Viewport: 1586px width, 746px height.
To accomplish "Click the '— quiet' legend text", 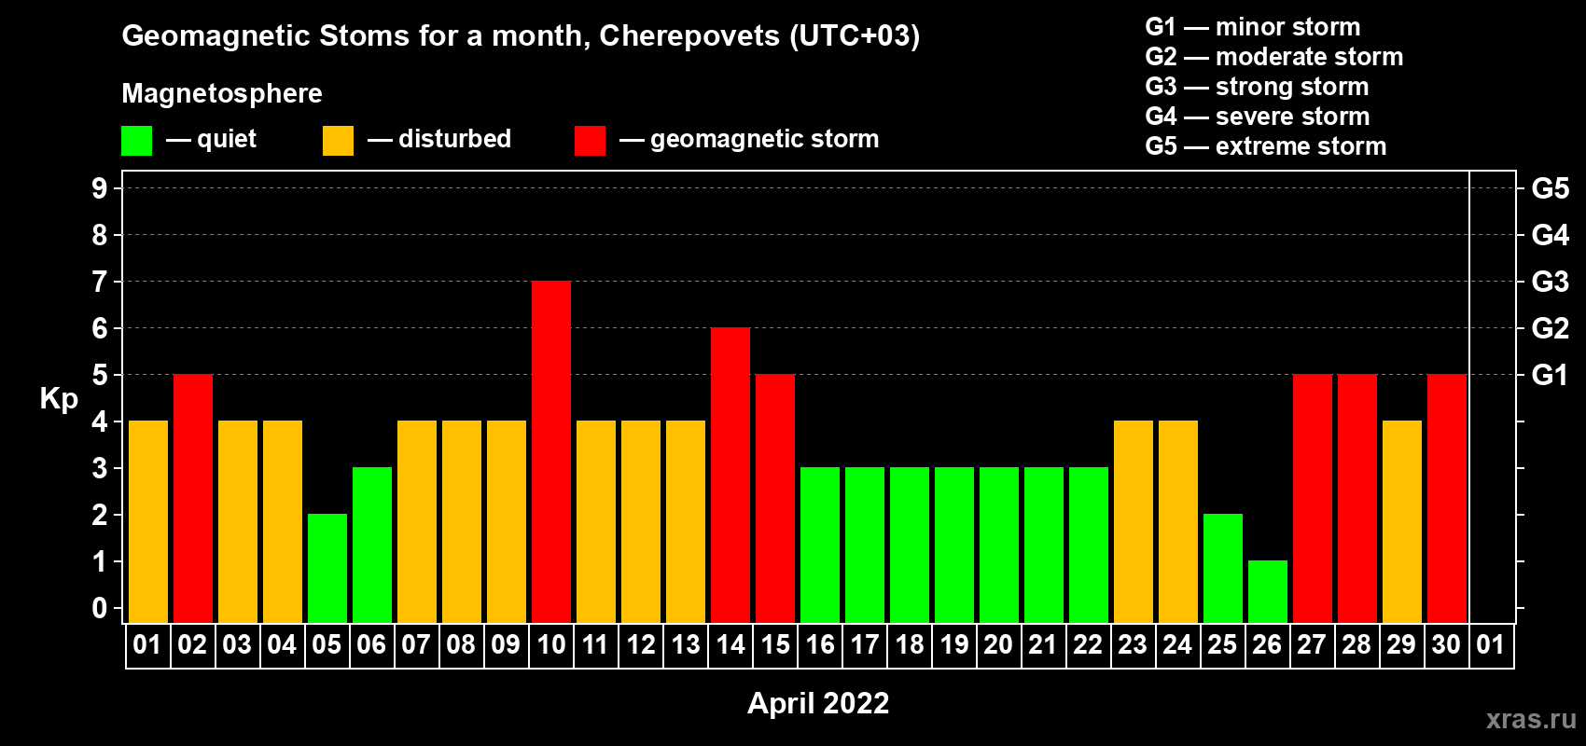I will tap(211, 139).
